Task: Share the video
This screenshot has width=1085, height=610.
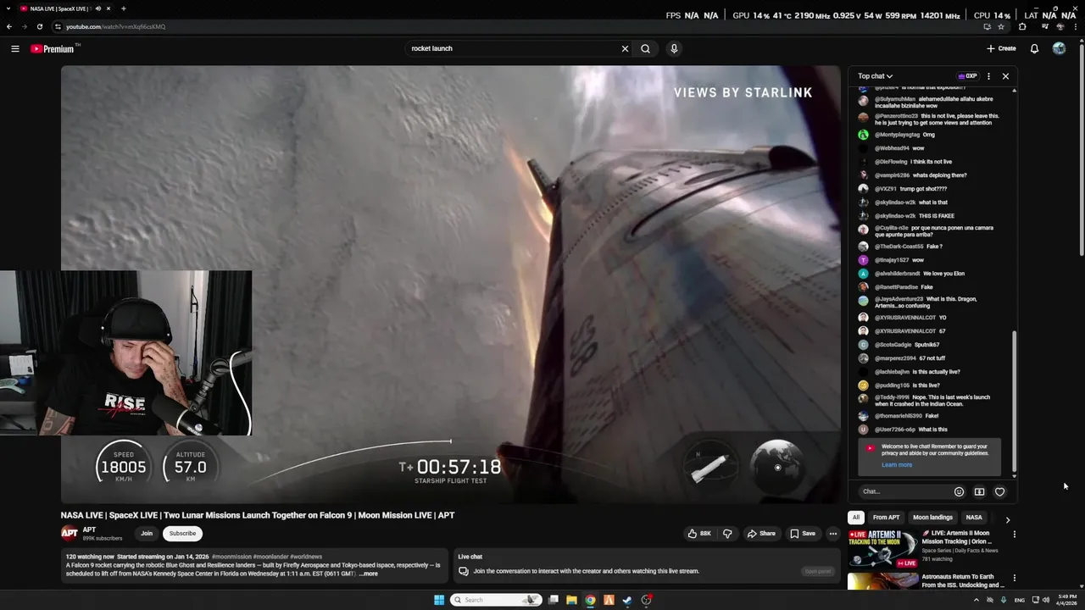Action: click(x=760, y=534)
